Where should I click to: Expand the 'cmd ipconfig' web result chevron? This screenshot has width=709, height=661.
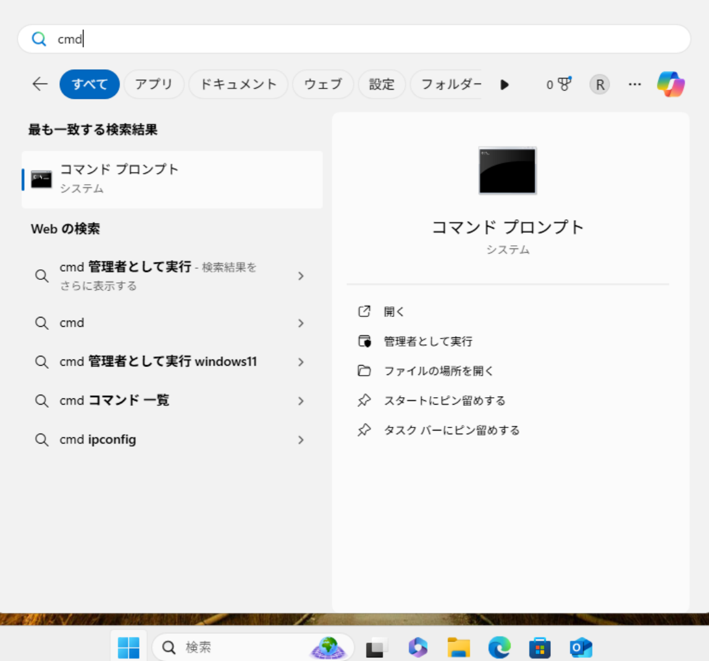301,440
